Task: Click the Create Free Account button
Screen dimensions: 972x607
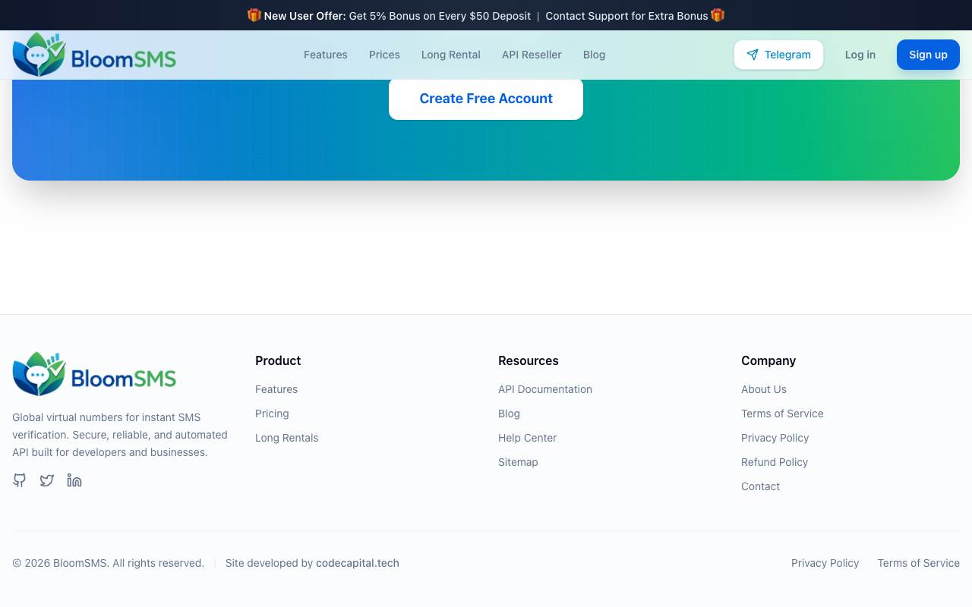Action: (x=486, y=99)
